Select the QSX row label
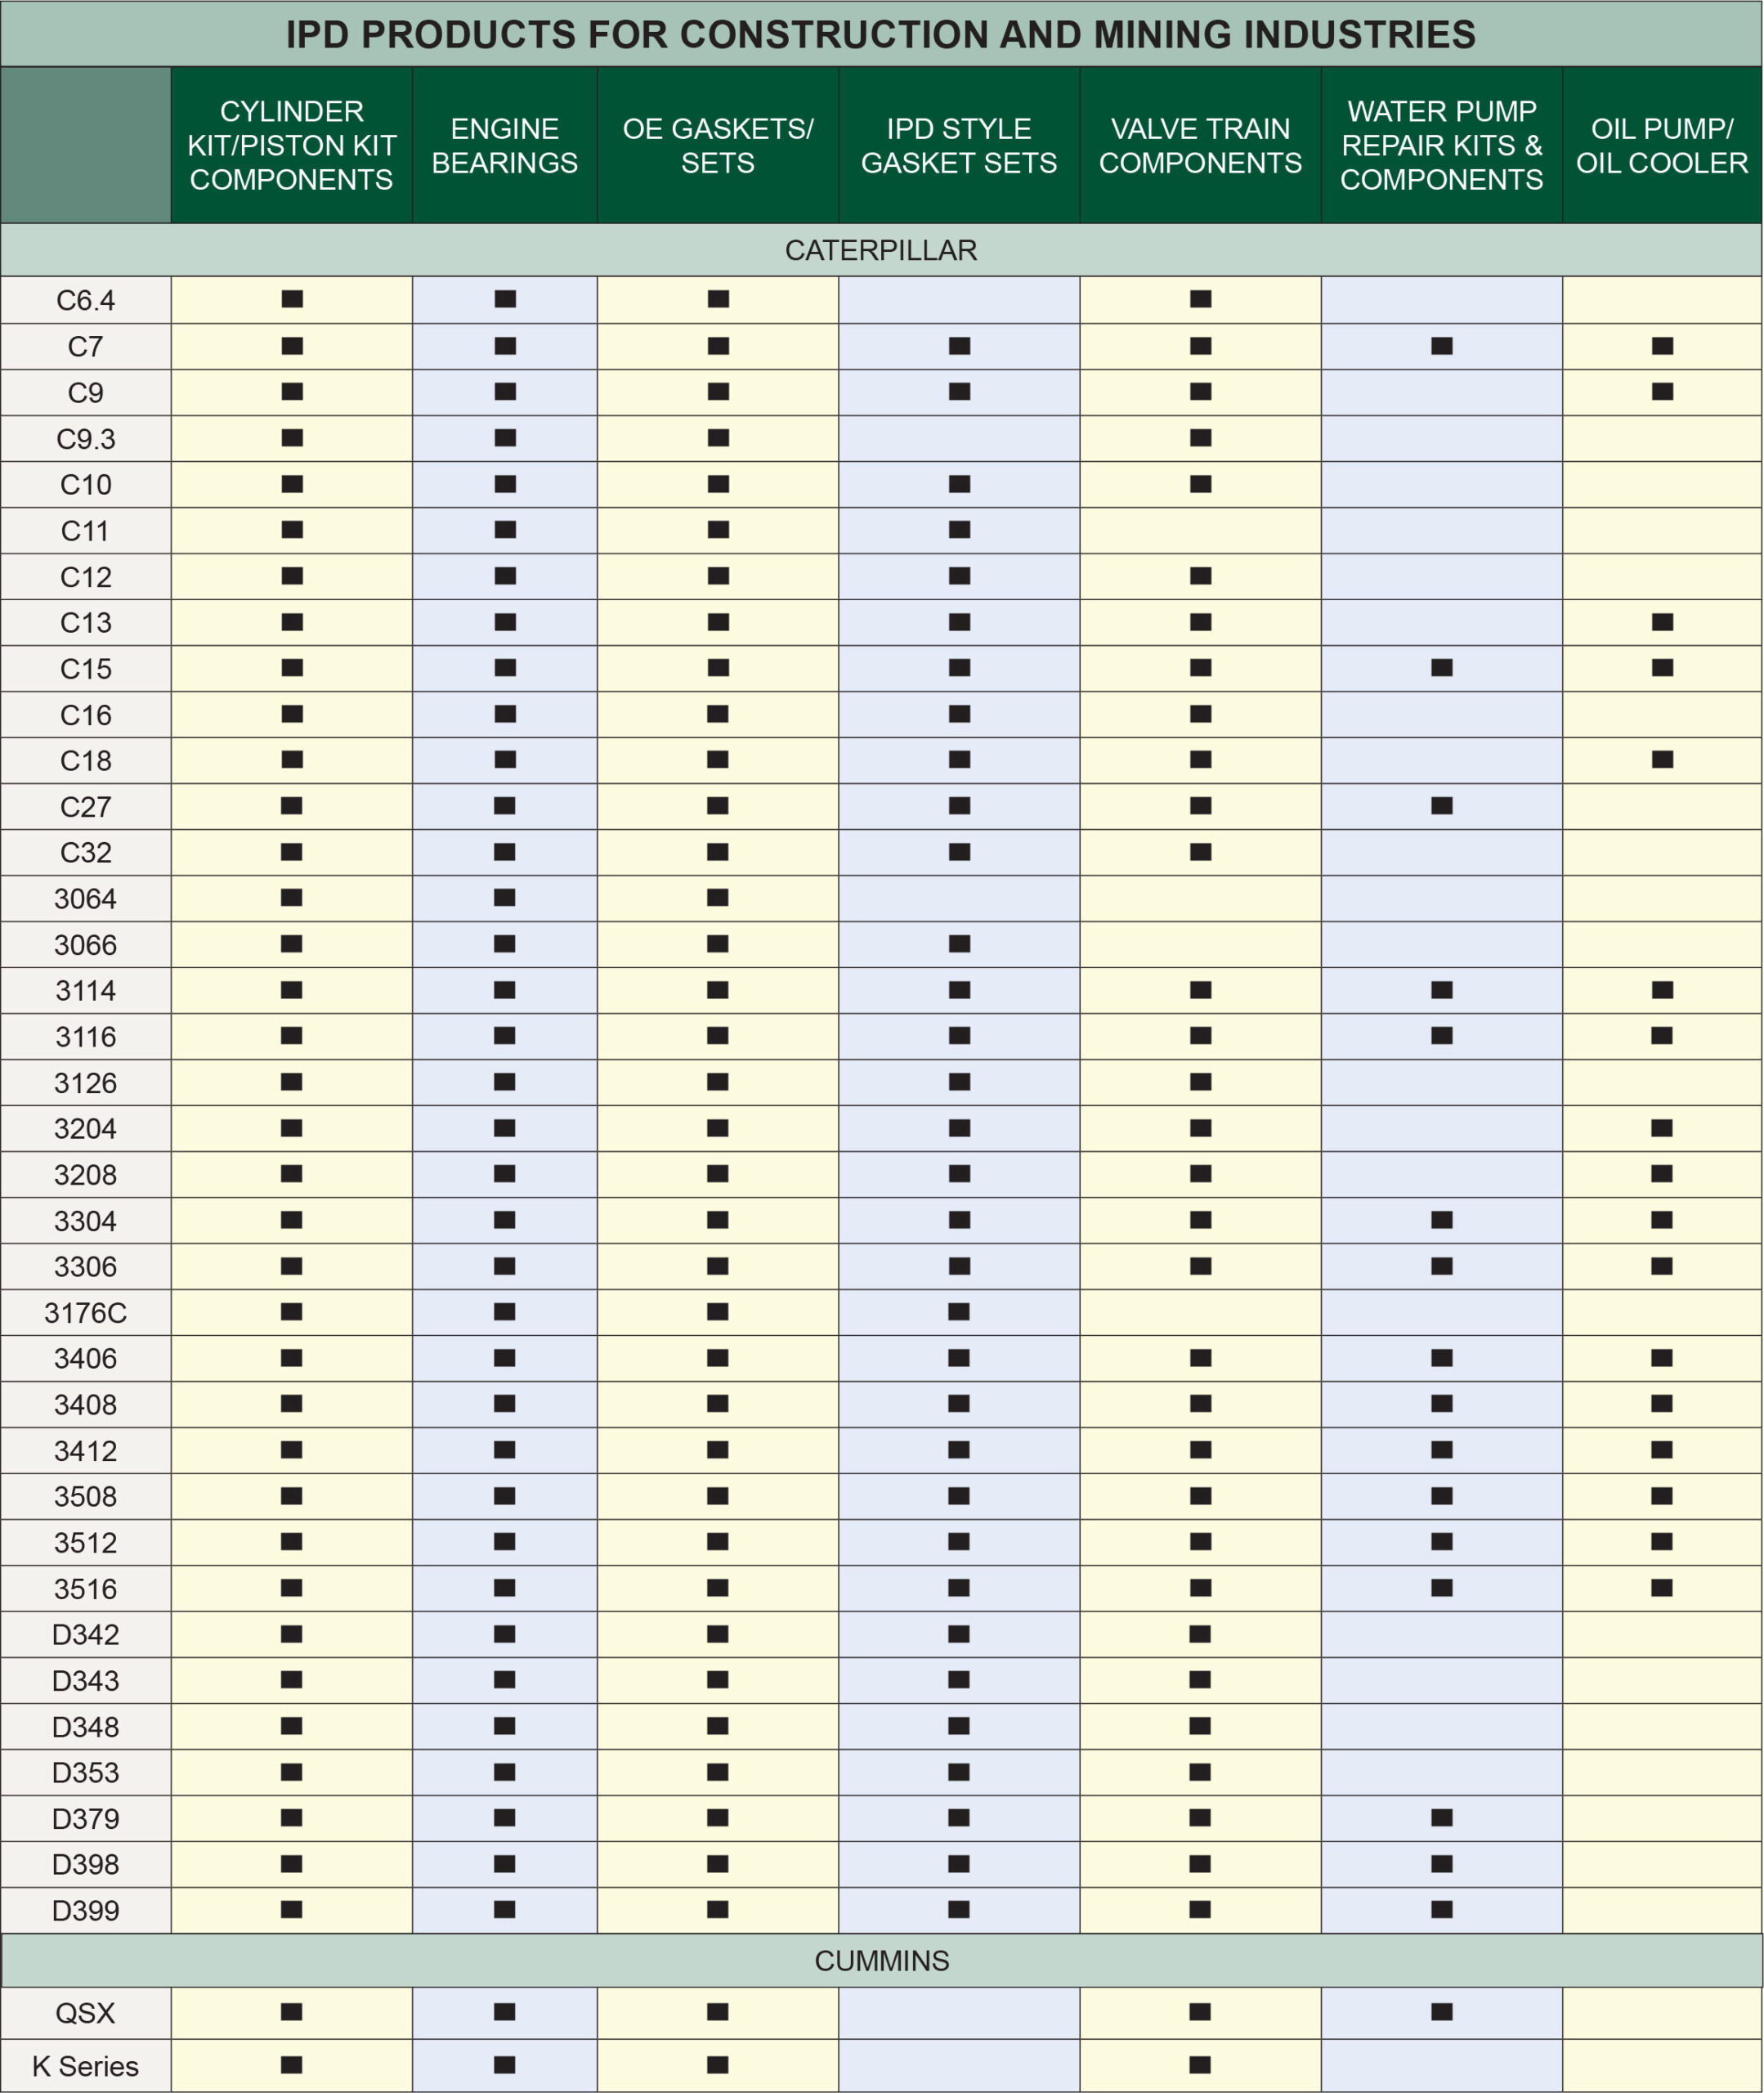Image resolution: width=1764 pixels, height=2093 pixels. (86, 2012)
